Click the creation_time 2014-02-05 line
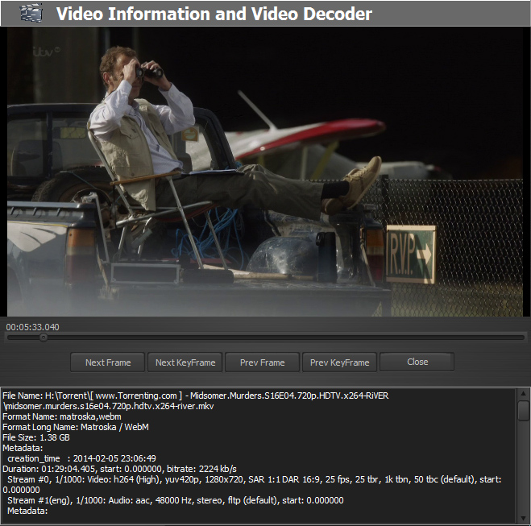The height and width of the screenshot is (526, 531). point(81,458)
